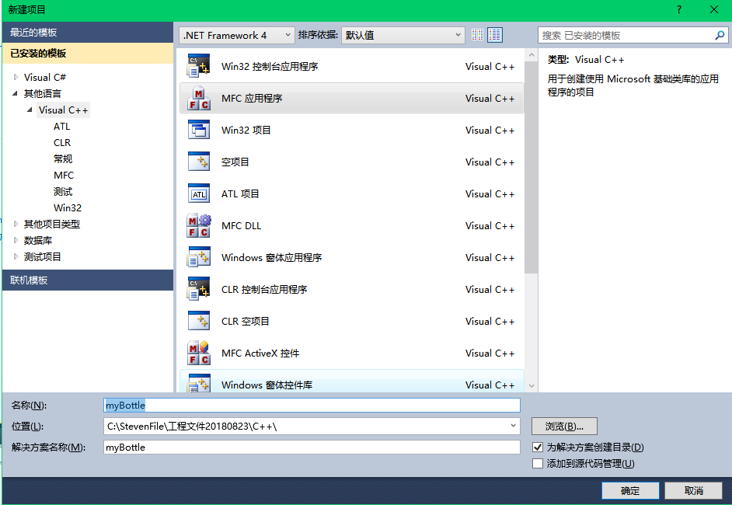The image size is (732, 505).
Task: Switch to medium icons list view
Action: point(495,35)
